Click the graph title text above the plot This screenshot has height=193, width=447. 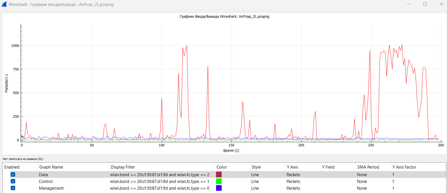tap(224, 17)
